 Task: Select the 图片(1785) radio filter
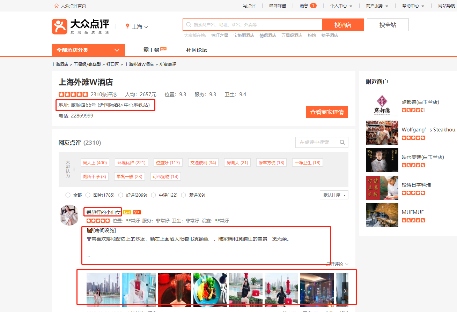point(88,195)
